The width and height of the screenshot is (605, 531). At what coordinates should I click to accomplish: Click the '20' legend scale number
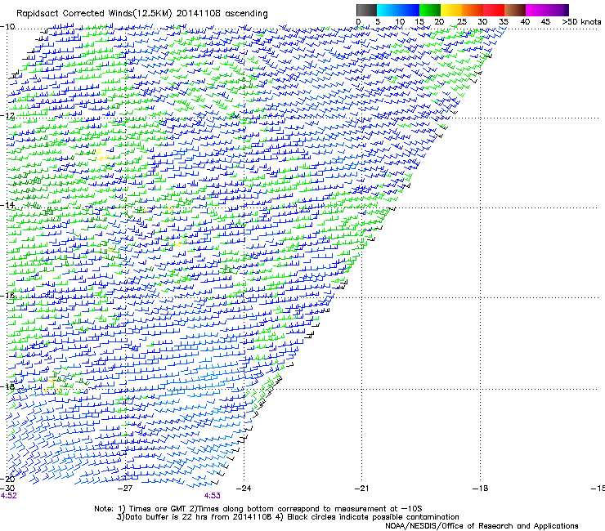[x=439, y=22]
